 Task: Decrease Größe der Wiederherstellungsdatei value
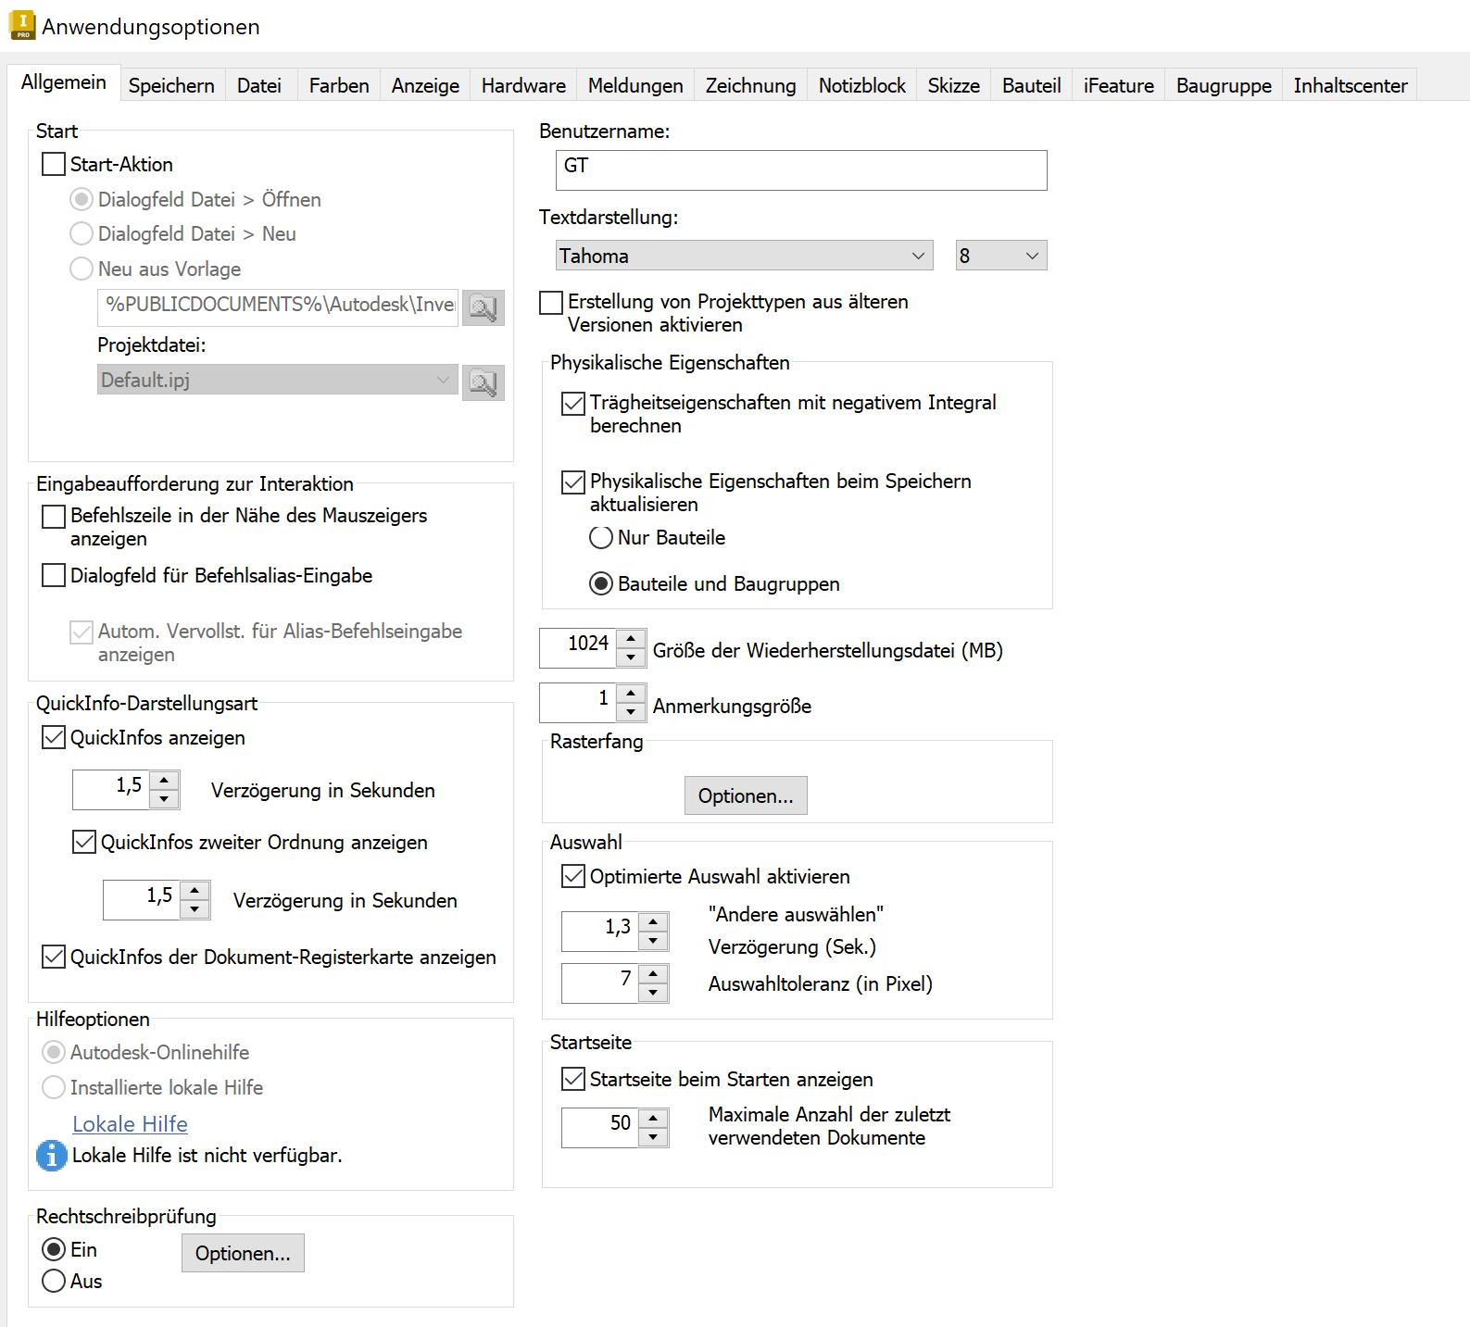pos(631,657)
